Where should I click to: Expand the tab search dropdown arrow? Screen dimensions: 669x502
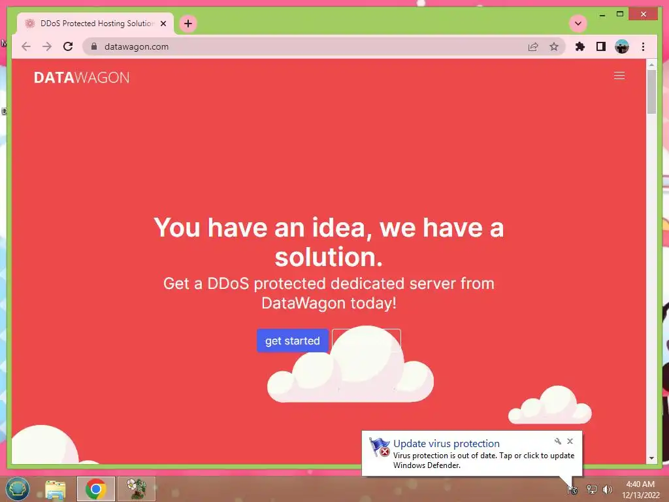[578, 24]
